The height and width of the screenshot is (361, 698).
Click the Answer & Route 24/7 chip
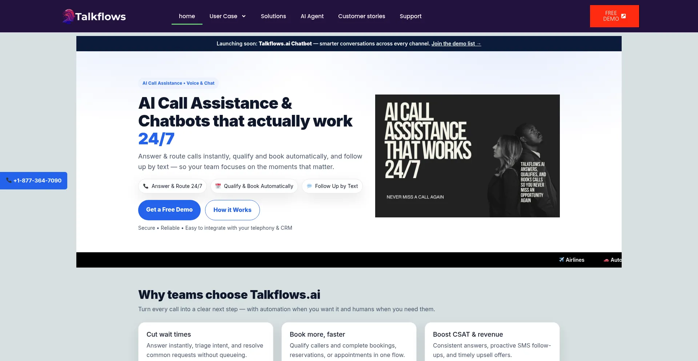(172, 186)
